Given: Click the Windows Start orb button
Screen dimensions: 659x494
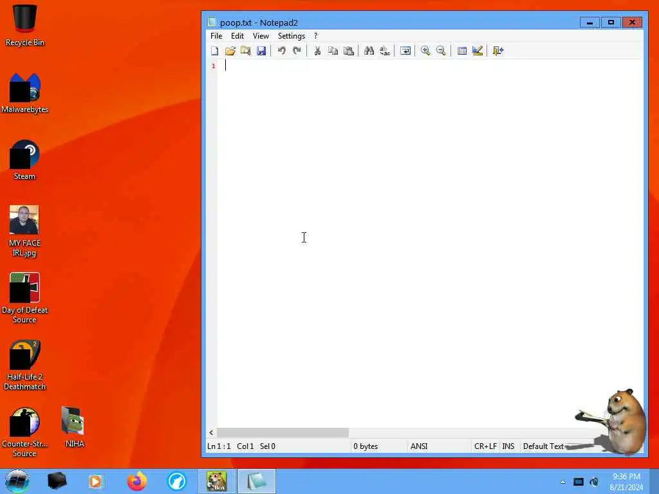Looking at the screenshot, I should tap(17, 481).
